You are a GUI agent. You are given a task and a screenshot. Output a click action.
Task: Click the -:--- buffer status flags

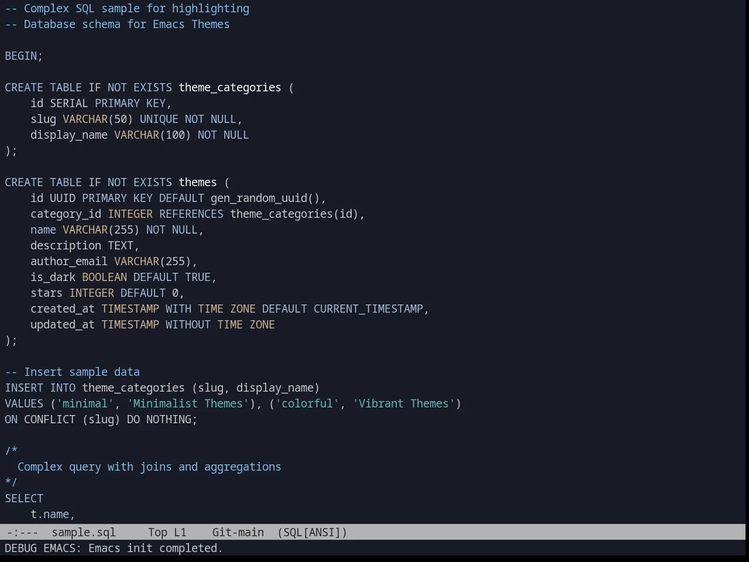point(22,532)
